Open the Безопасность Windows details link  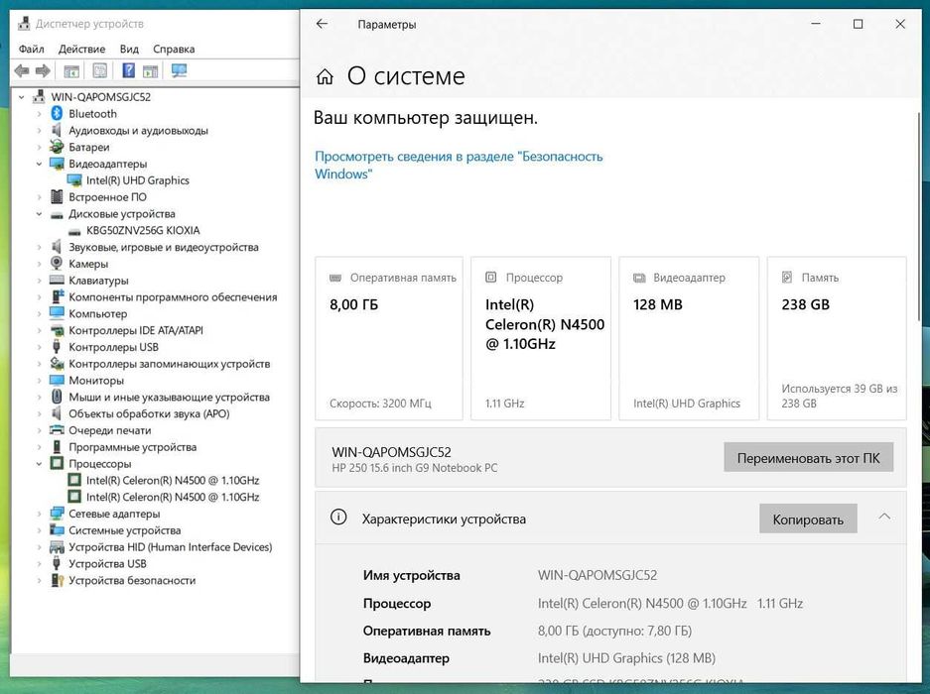tap(459, 165)
